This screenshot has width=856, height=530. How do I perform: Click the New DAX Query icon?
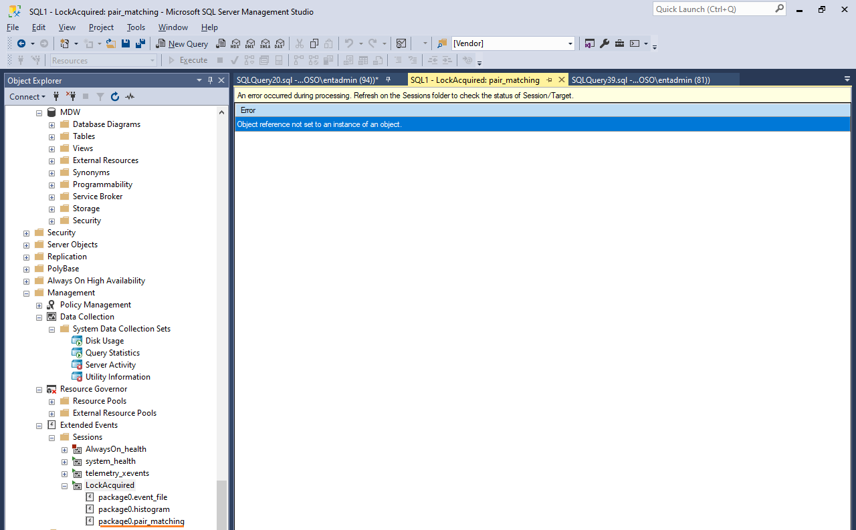279,43
